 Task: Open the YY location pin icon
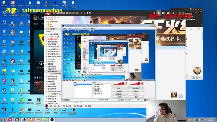(x=52, y=17)
